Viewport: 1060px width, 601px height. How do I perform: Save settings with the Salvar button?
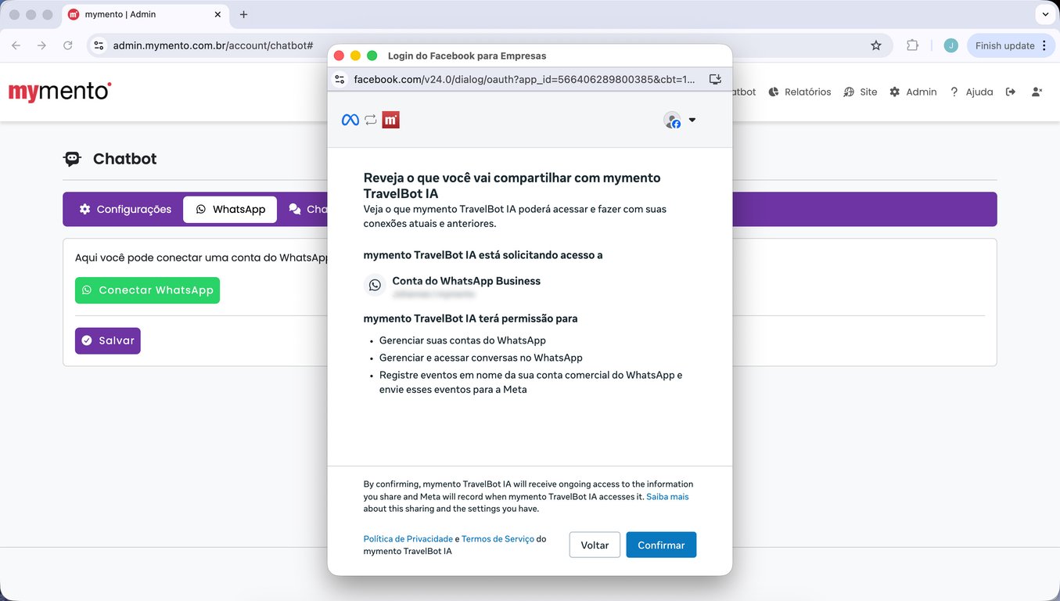click(x=108, y=340)
